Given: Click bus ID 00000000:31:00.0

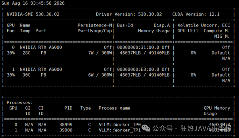Looking at the screenshot, I should pyautogui.click(x=138, y=48).
